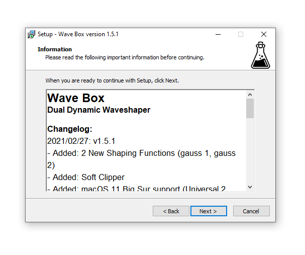
Task: Click 'Please read the following important information' text
Action: coord(125,58)
